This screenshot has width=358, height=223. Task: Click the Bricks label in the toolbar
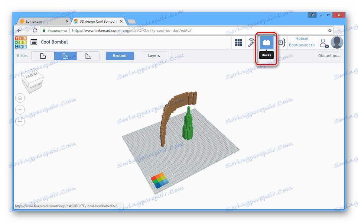pyautogui.click(x=23, y=56)
